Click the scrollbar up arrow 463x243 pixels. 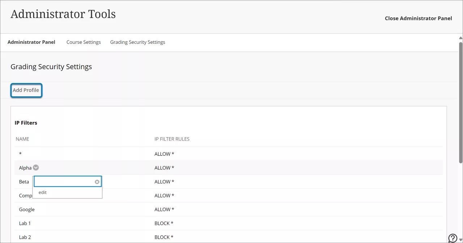[x=460, y=38]
